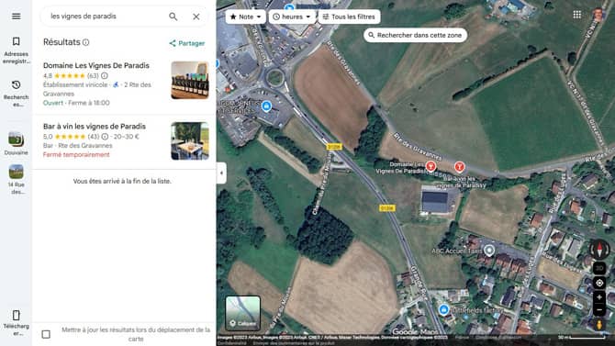
Task: Open the Bar à vin terrace photo thumbnail
Action: tap(190, 140)
